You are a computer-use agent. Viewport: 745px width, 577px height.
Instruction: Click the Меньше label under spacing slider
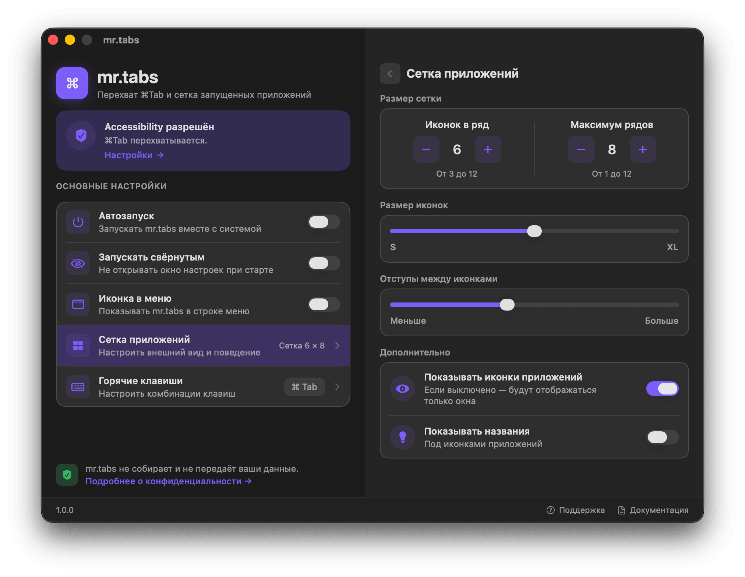(x=408, y=321)
